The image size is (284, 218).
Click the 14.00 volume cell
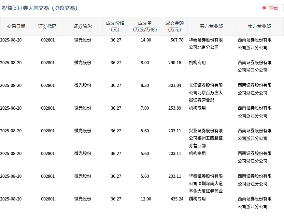[146, 40]
